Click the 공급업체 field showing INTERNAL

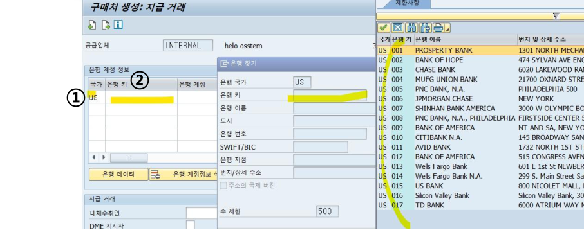188,46
